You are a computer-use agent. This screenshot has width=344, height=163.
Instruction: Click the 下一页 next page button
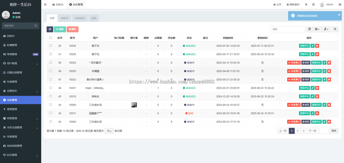click(x=312, y=131)
